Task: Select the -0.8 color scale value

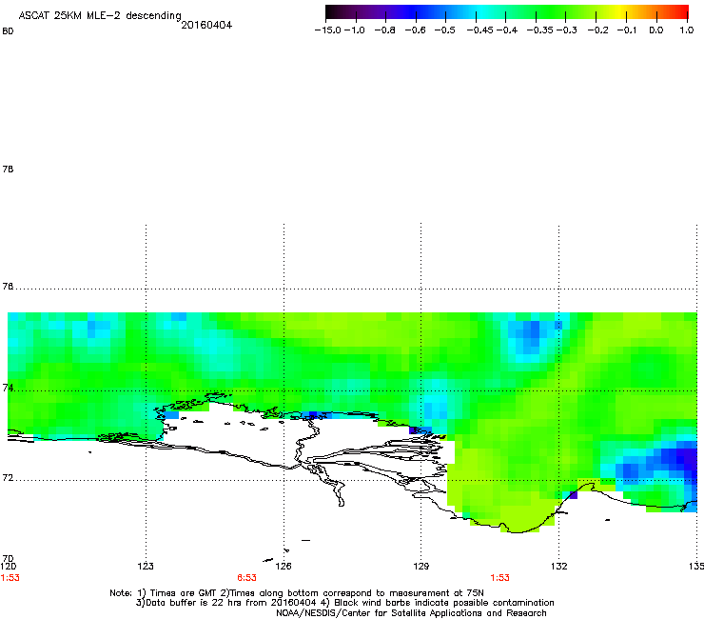Action: [384, 30]
